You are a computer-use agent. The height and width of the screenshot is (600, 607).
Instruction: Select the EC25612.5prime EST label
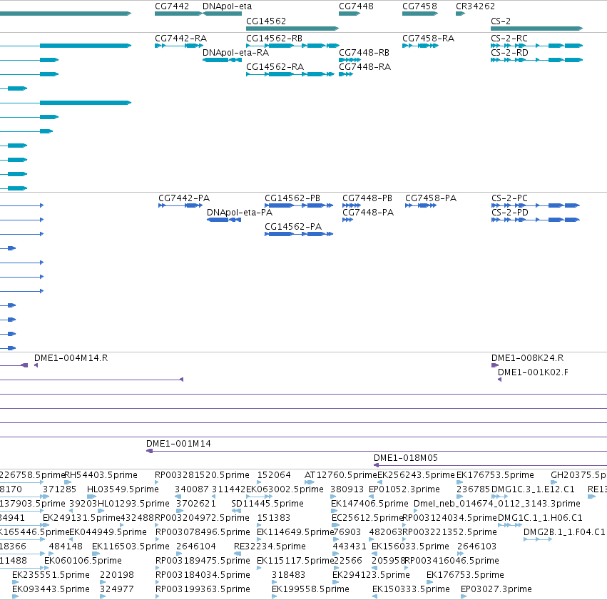(x=368, y=518)
